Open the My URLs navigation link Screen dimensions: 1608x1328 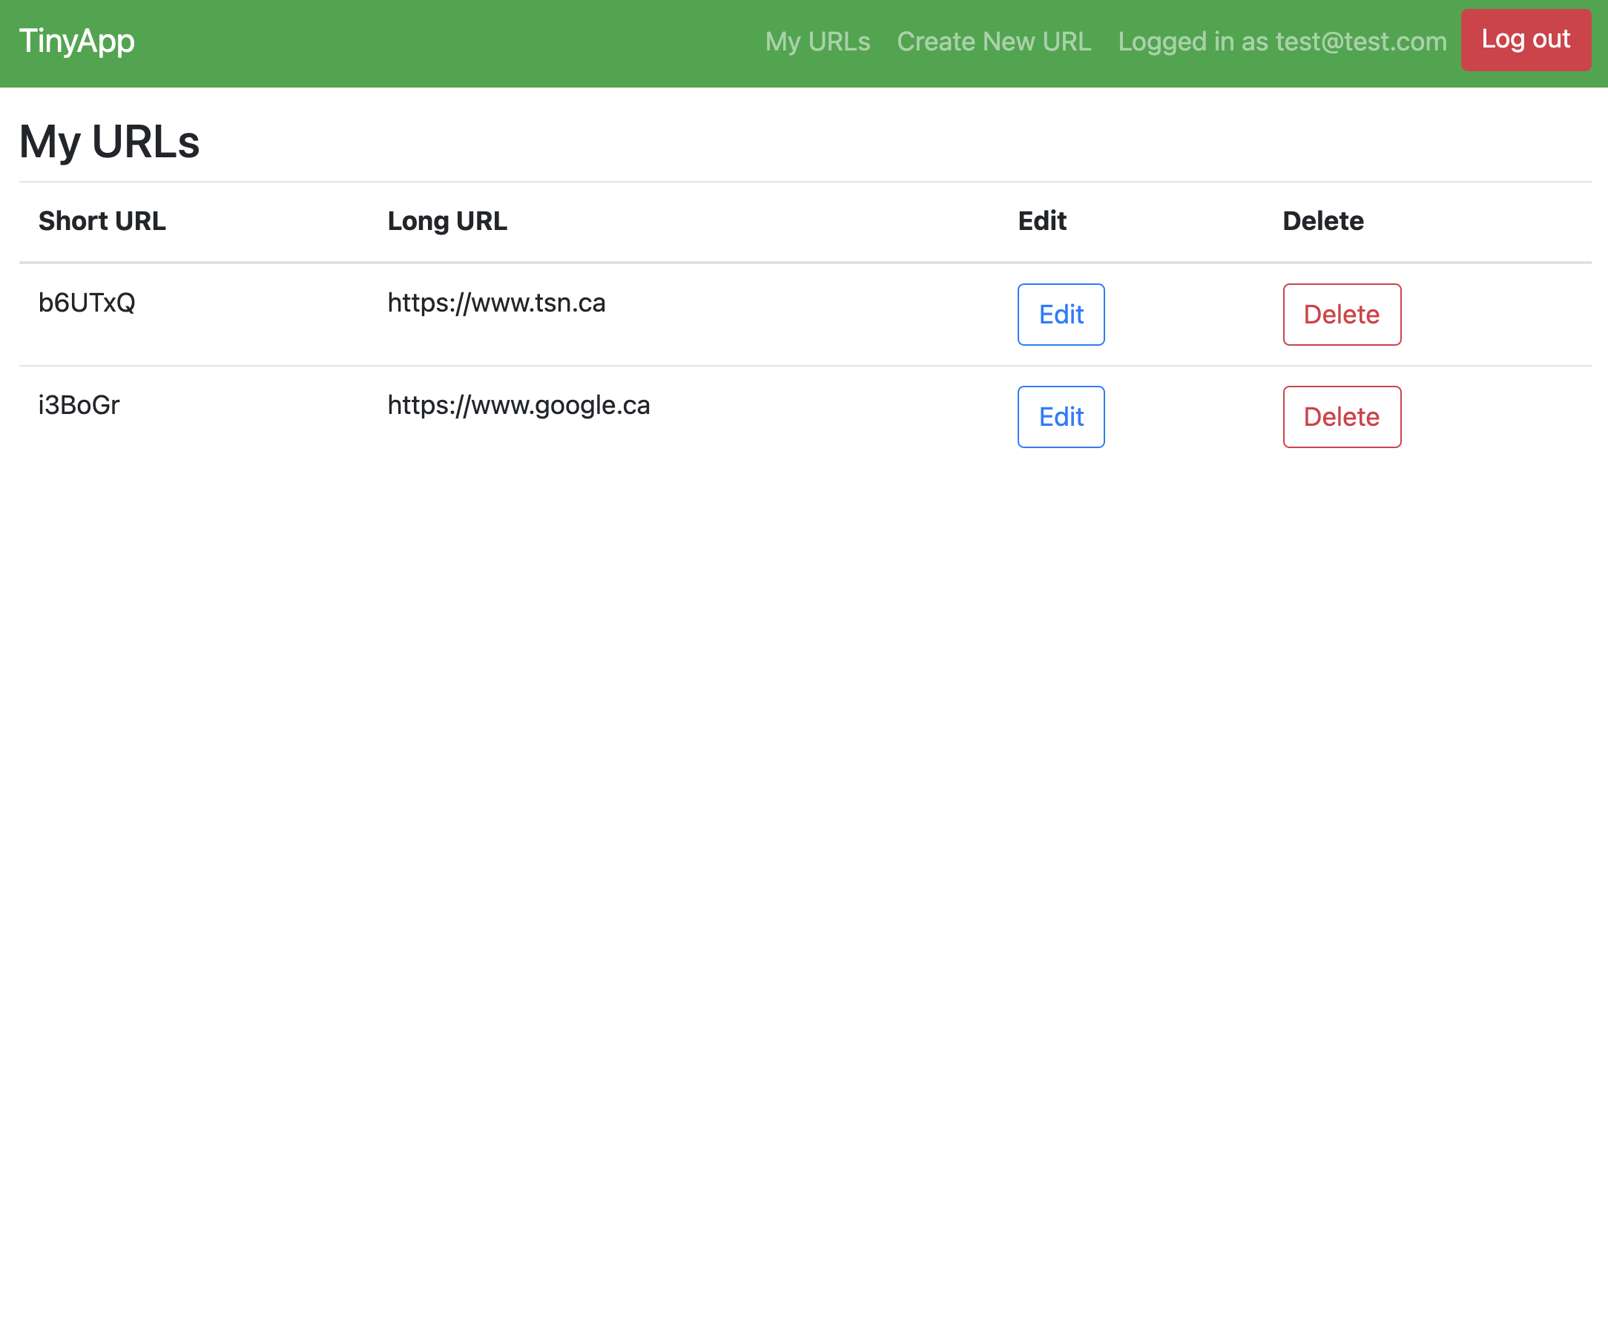point(817,42)
